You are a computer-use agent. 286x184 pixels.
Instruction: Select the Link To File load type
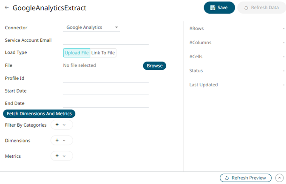point(103,53)
